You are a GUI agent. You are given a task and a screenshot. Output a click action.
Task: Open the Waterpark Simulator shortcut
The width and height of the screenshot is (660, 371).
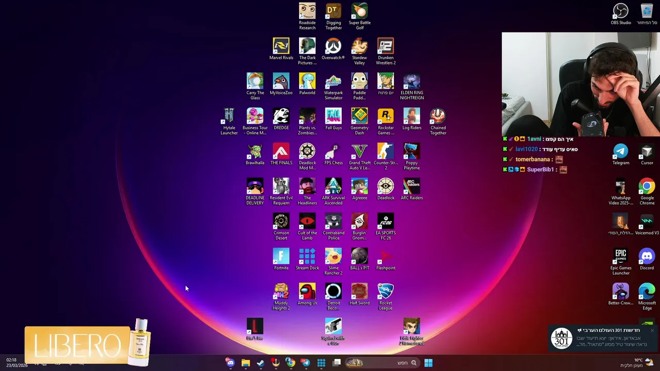pyautogui.click(x=334, y=87)
